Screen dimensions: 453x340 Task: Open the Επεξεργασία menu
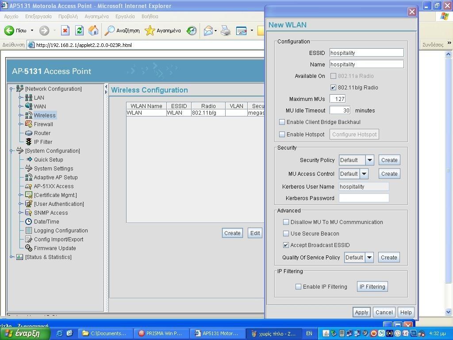(38, 16)
